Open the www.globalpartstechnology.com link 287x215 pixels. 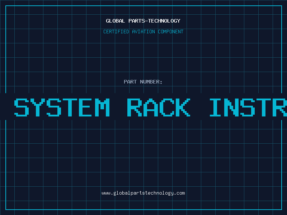(x=143, y=193)
